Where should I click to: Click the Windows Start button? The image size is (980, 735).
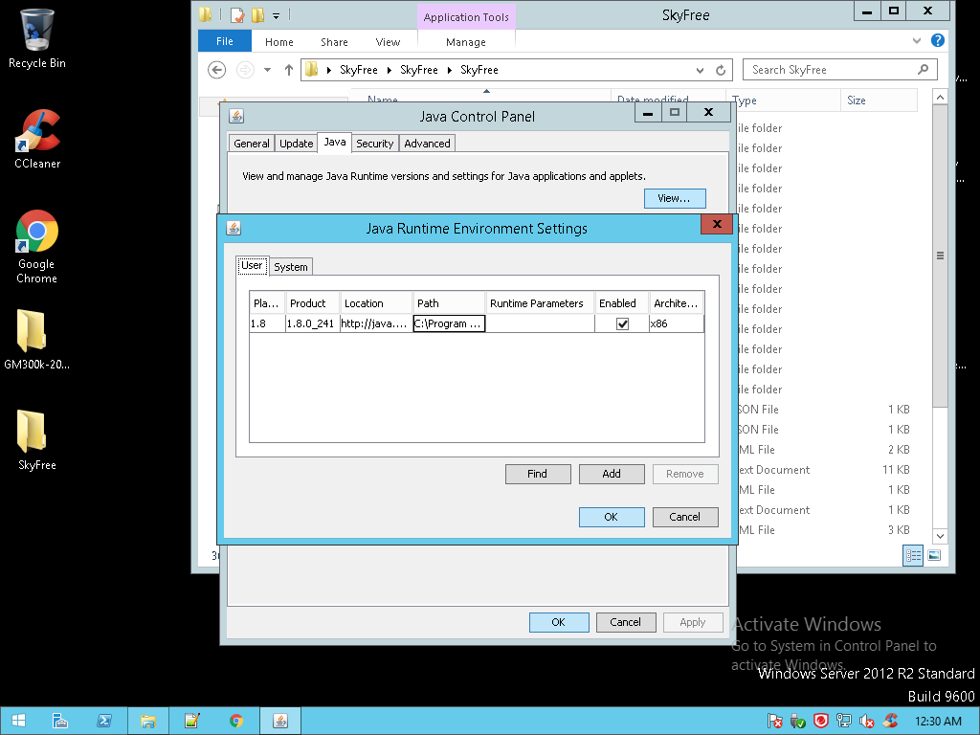(18, 721)
